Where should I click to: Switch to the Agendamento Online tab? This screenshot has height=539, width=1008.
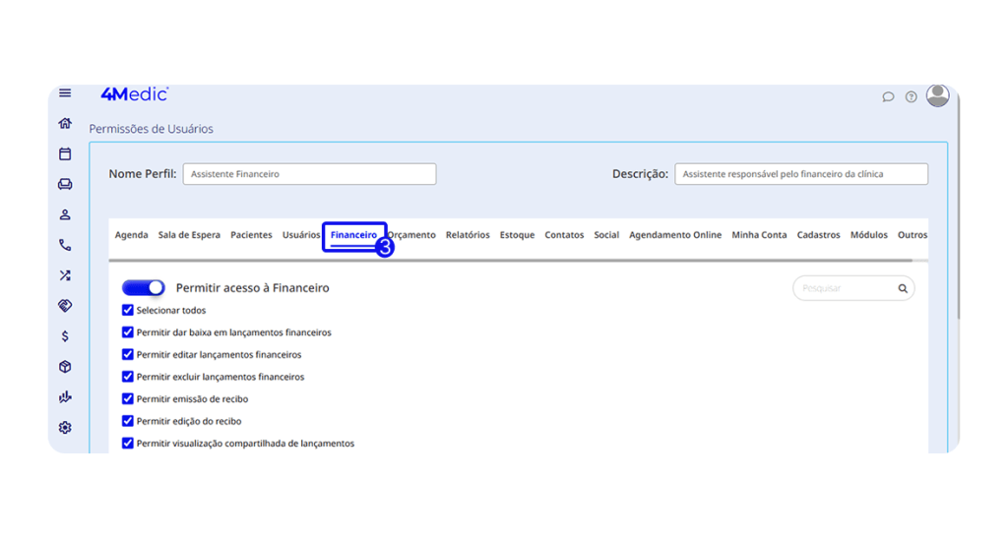pos(675,235)
